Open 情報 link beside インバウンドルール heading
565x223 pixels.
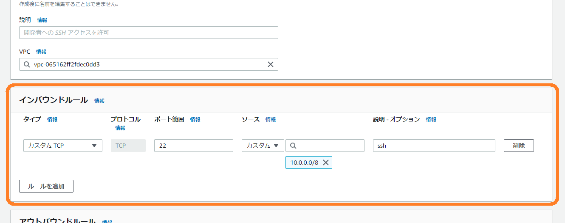99,101
